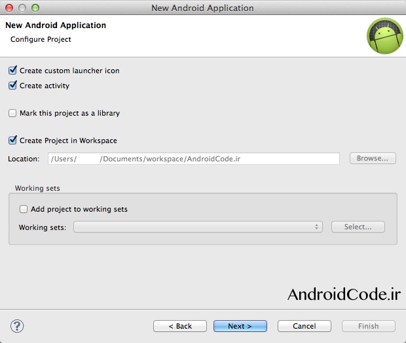406x343 pixels.
Task: Go to the previous page with Back
Action: 180,326
